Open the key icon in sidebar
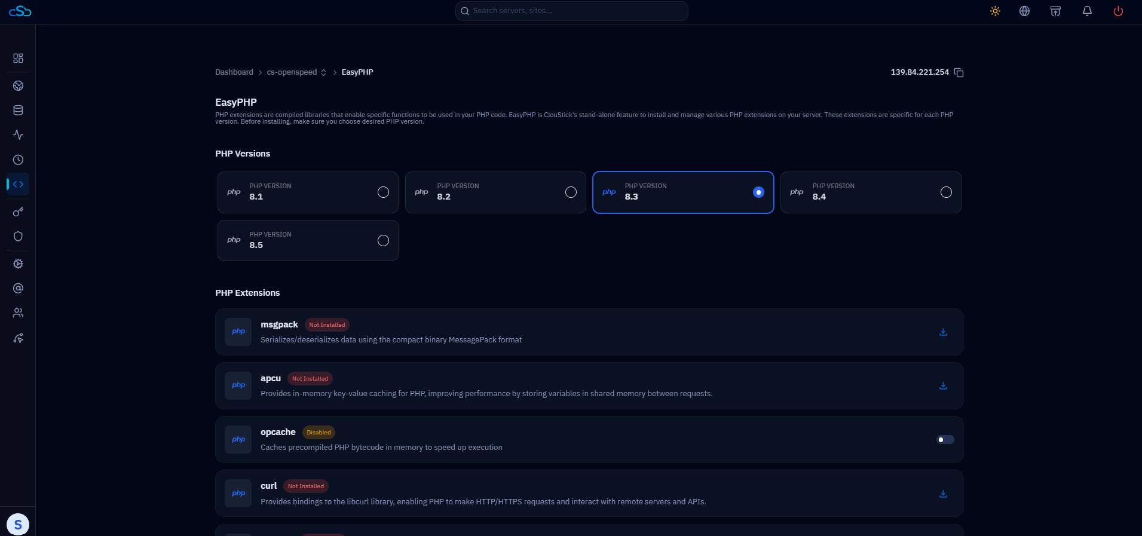Viewport: 1142px width, 536px height. tap(18, 212)
